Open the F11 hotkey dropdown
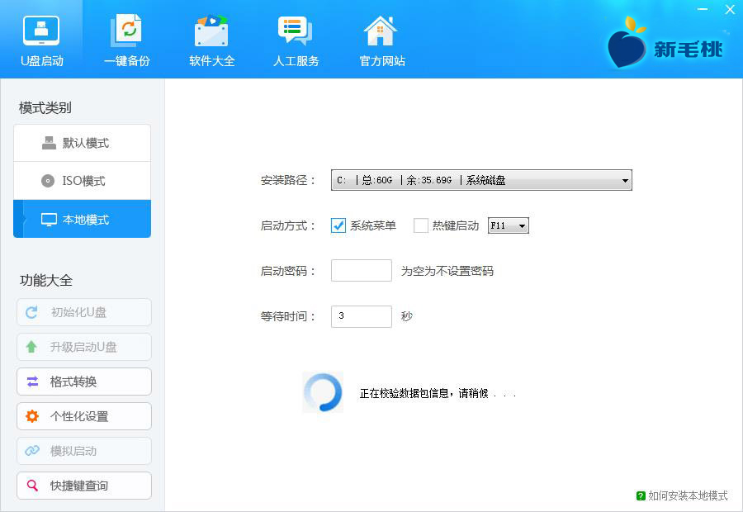Viewport: 743px width, 512px height. point(509,225)
